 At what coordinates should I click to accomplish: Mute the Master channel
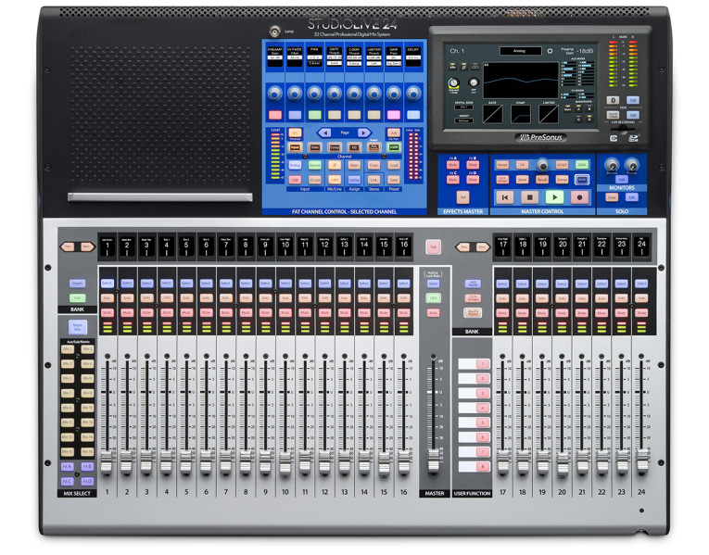[x=433, y=313]
